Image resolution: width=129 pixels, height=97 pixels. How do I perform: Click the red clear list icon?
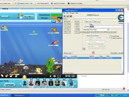(93, 53)
